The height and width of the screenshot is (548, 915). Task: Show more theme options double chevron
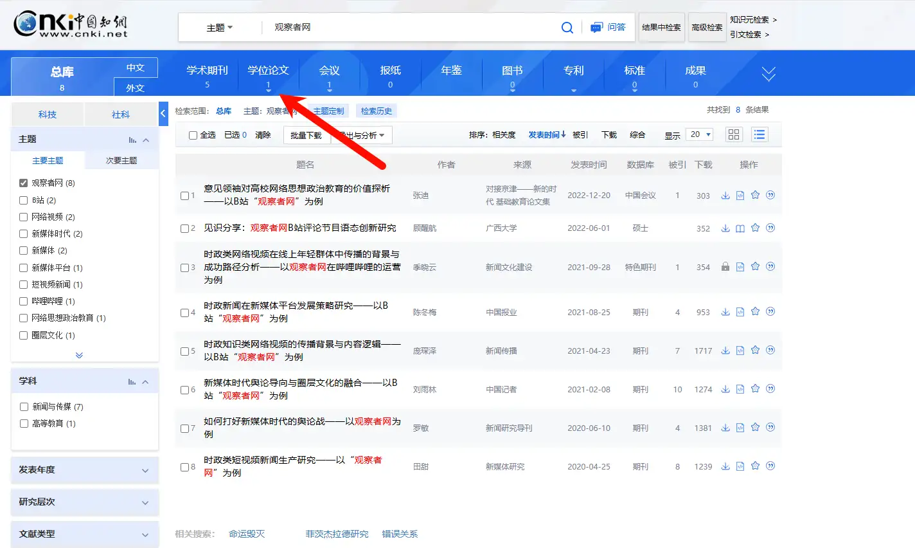(x=79, y=355)
